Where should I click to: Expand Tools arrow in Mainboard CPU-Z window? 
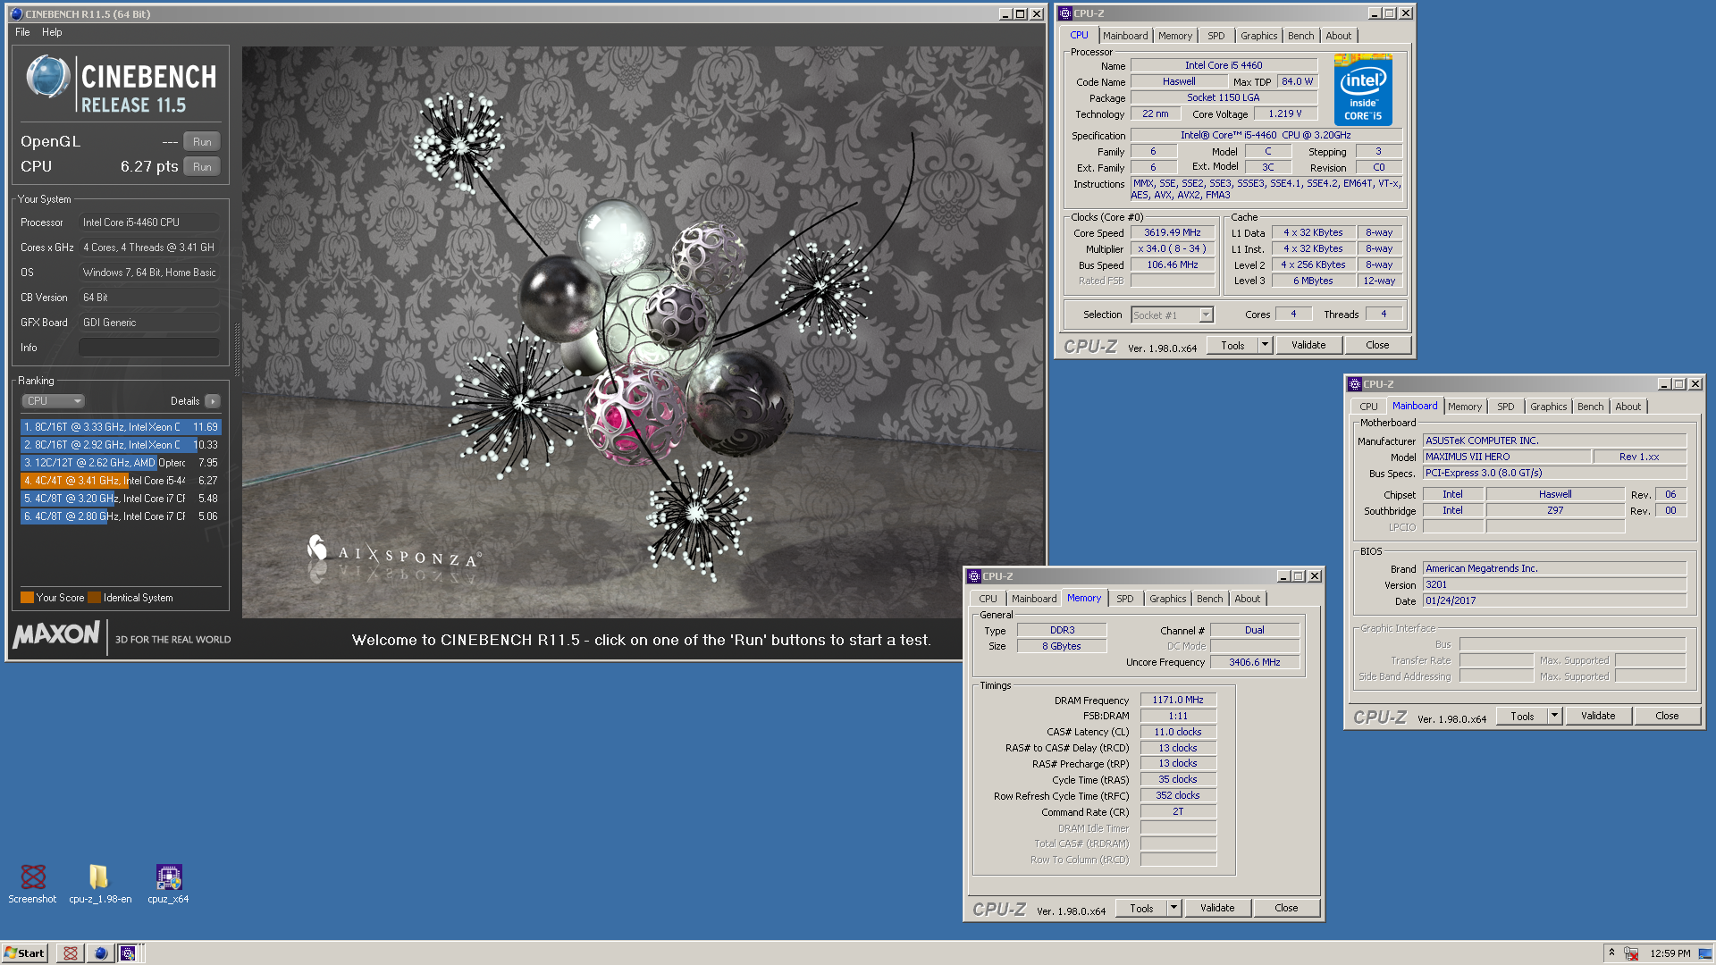[x=1554, y=717]
